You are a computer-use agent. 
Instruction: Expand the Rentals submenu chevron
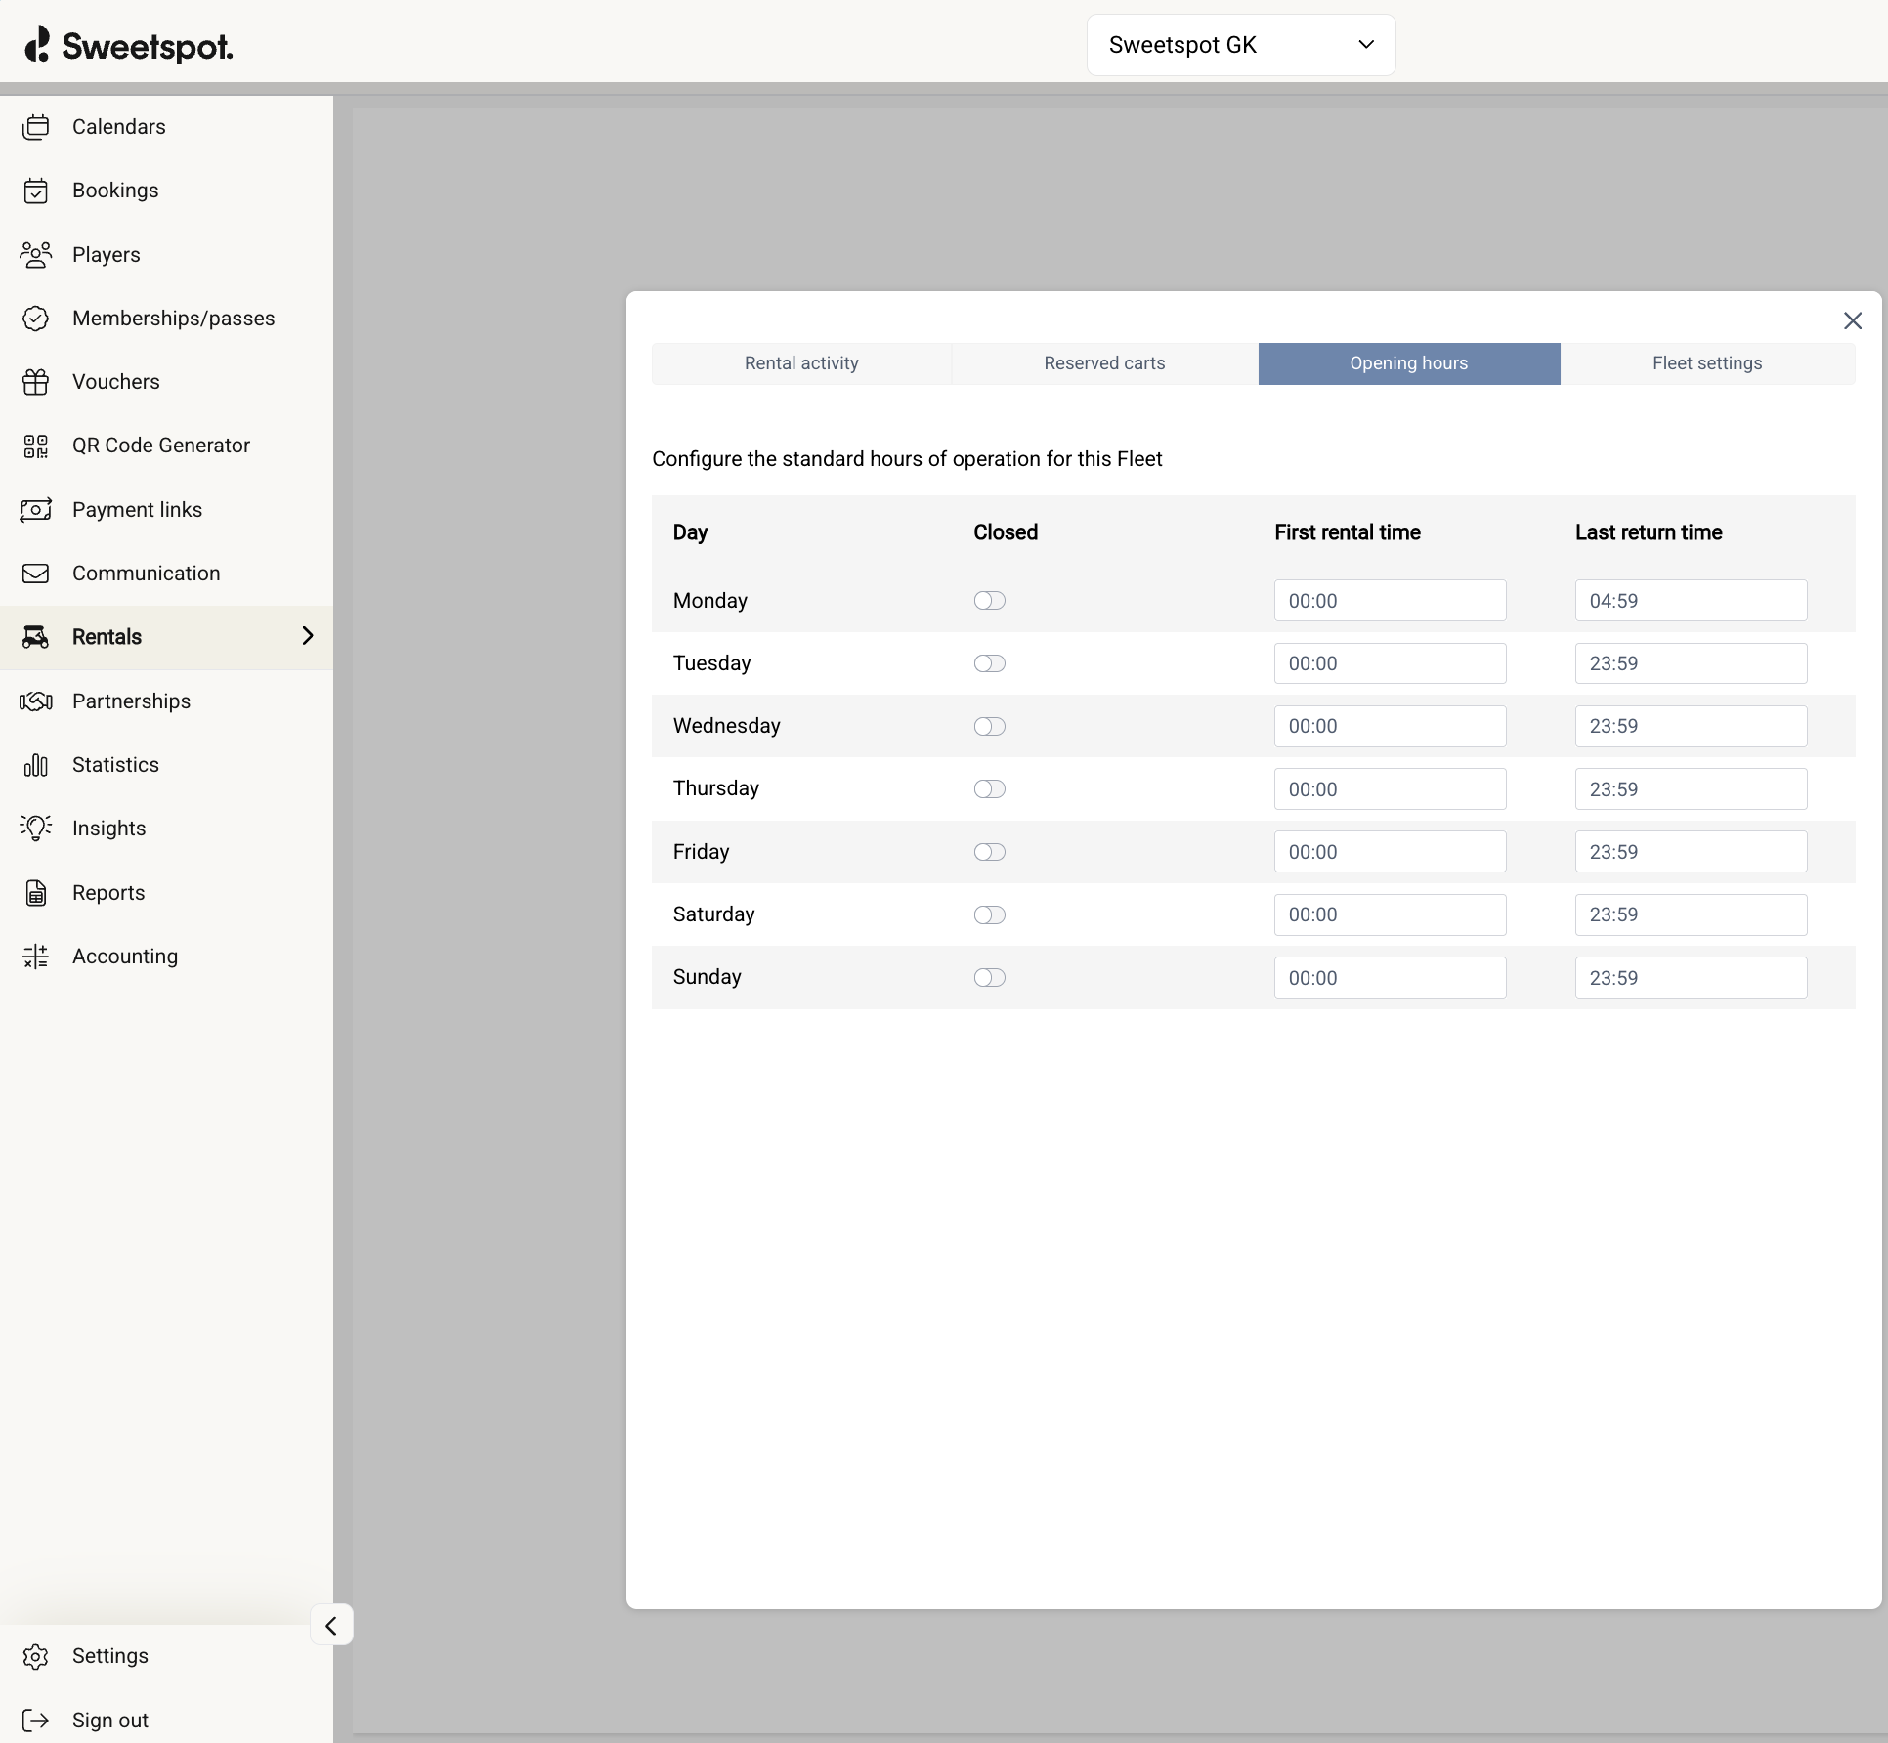[308, 636]
